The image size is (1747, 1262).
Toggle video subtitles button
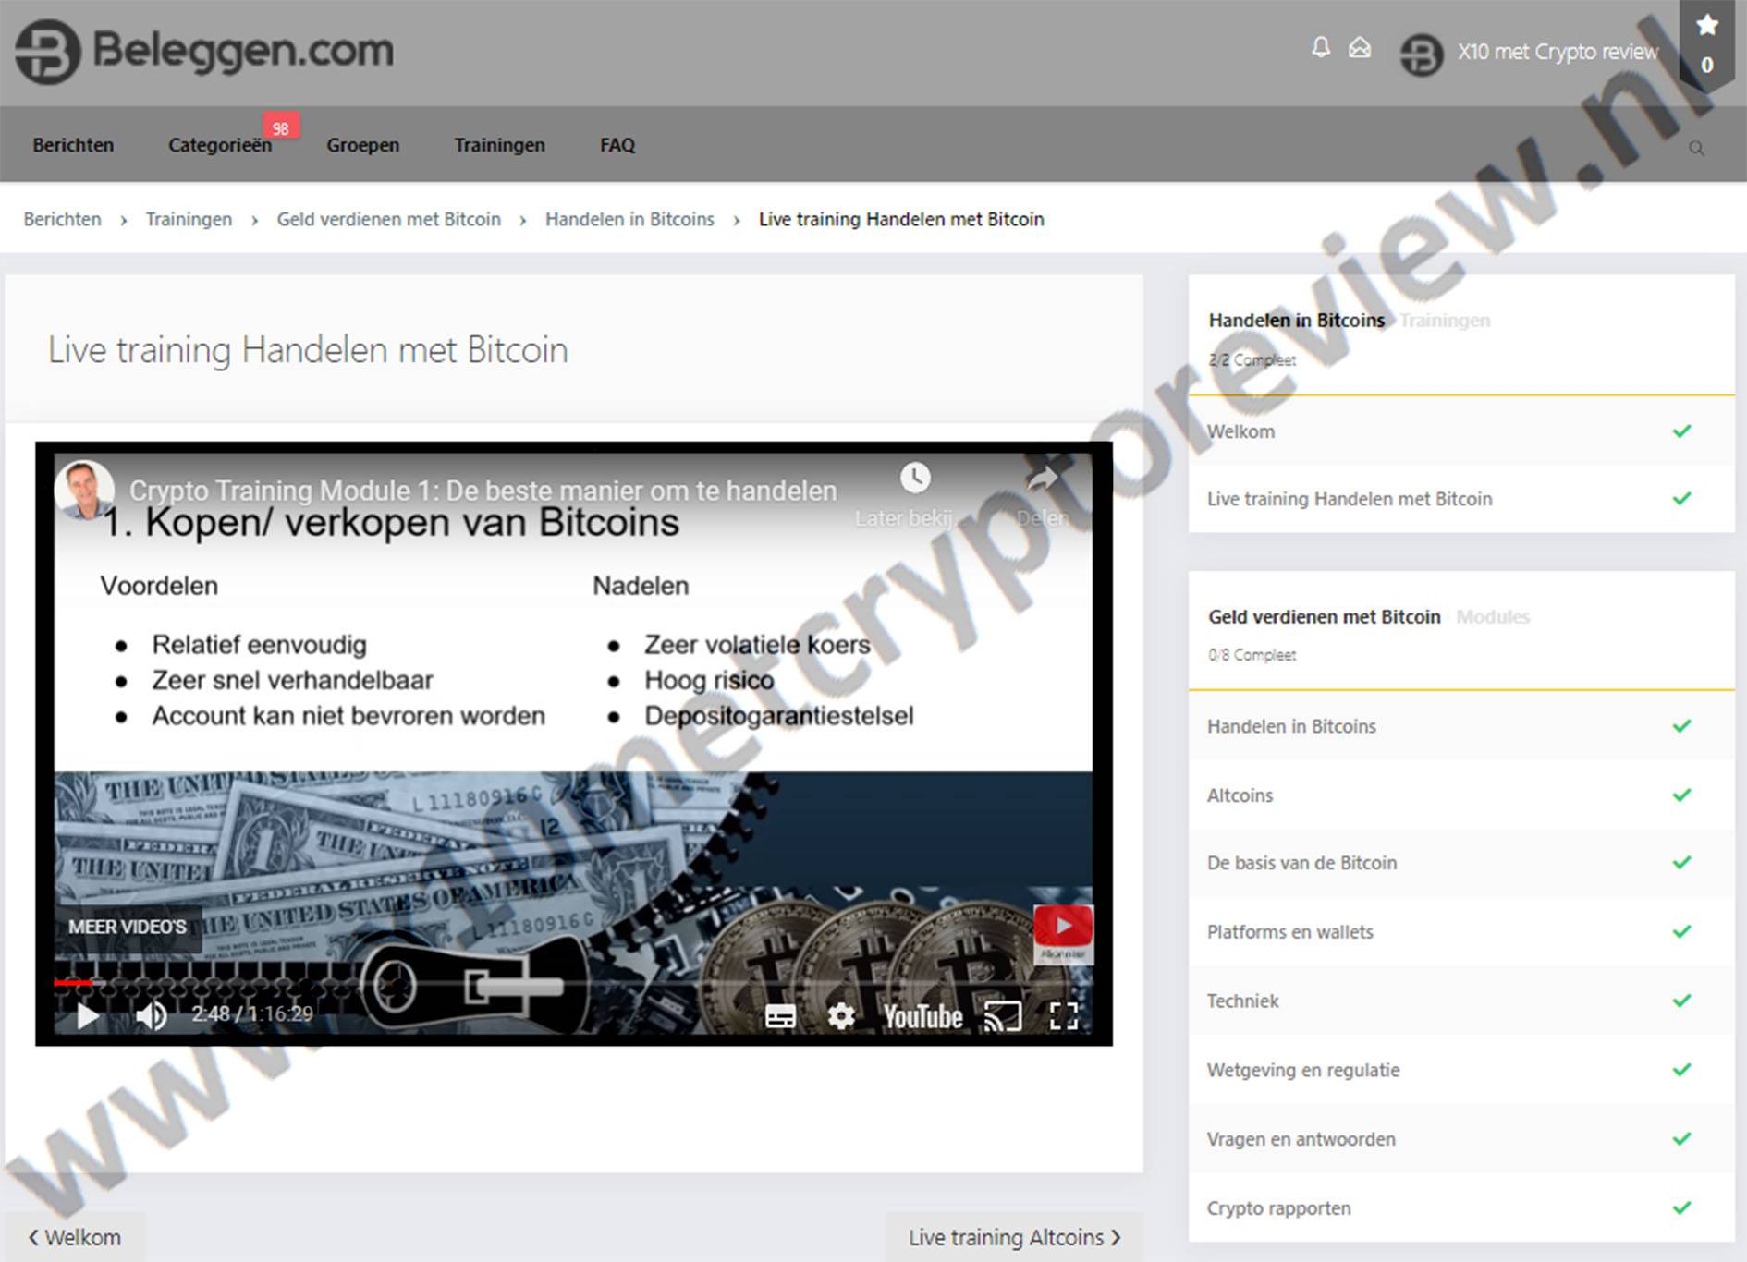(x=779, y=1016)
